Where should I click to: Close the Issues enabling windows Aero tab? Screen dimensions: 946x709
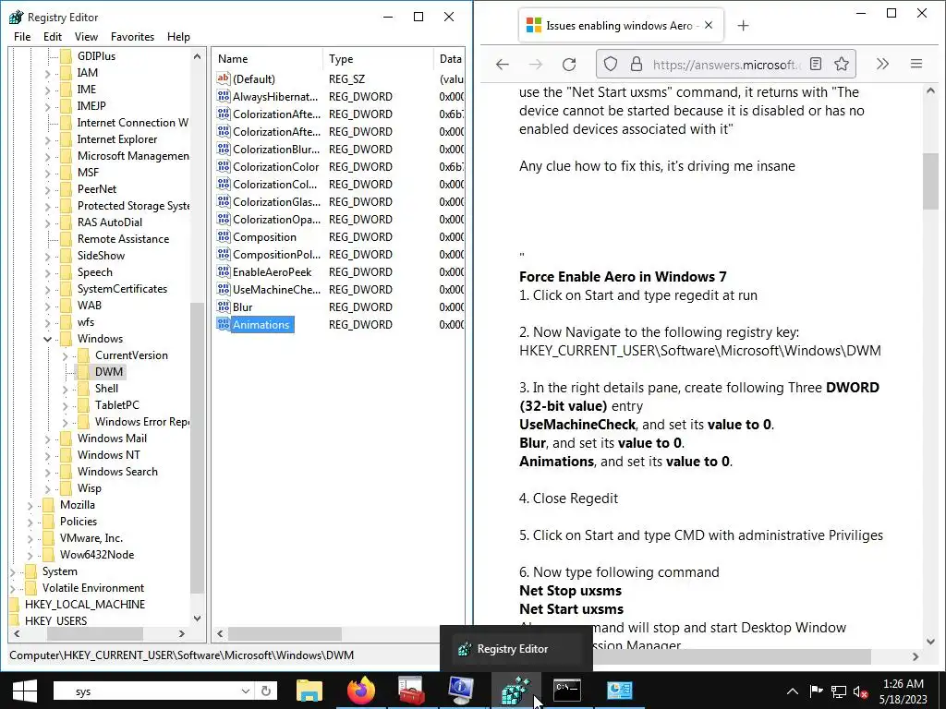tap(709, 25)
